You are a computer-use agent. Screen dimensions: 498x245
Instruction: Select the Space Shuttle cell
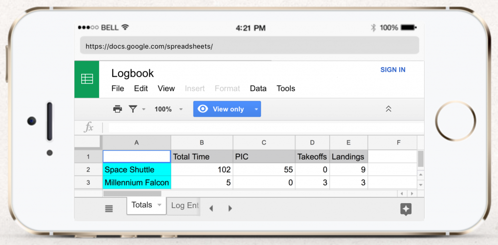click(137, 170)
